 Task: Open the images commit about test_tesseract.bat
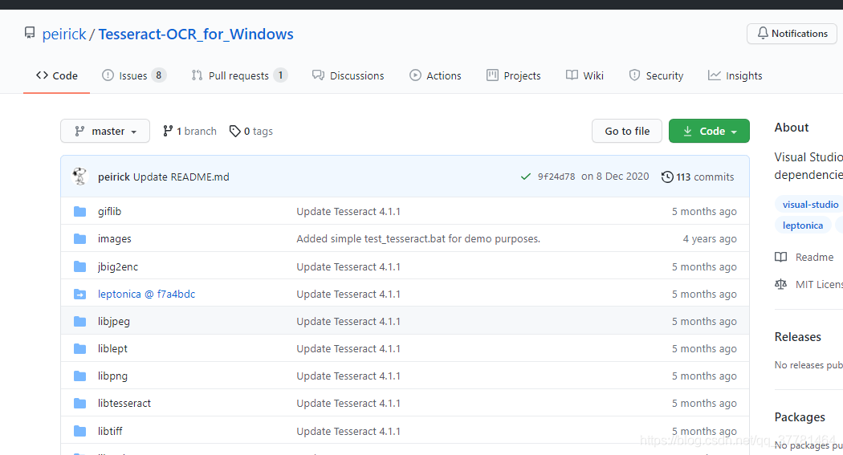click(418, 238)
